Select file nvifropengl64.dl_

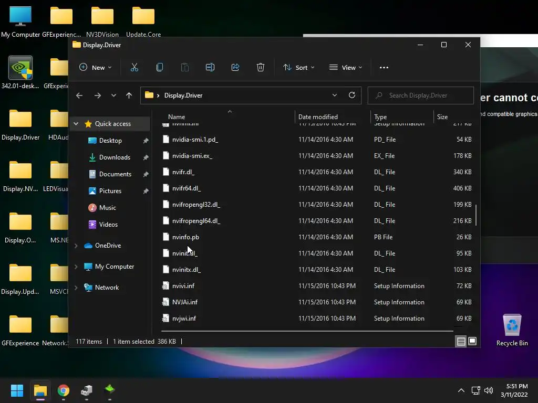(x=316, y=221)
